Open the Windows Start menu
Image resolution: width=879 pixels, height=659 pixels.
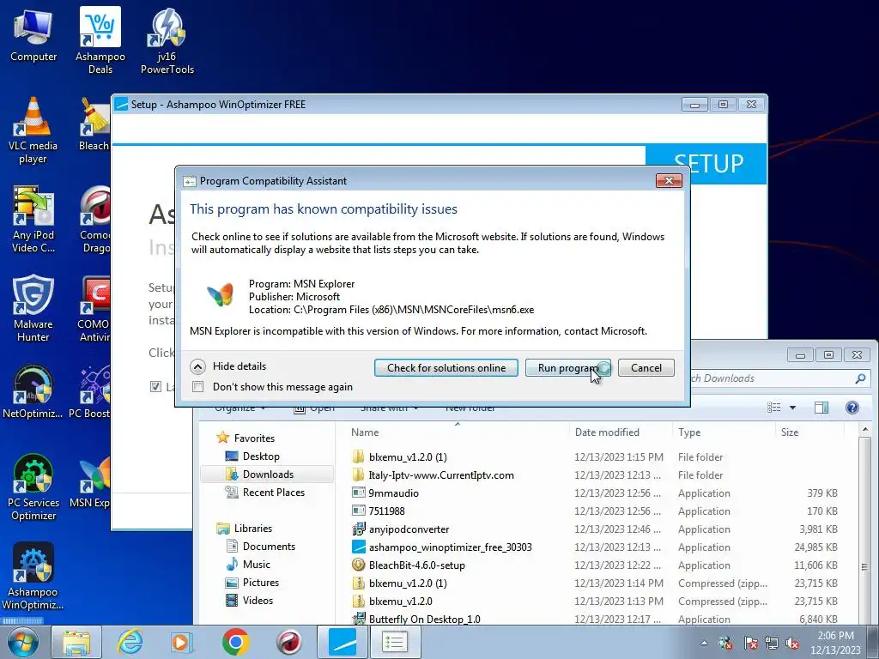pos(22,642)
